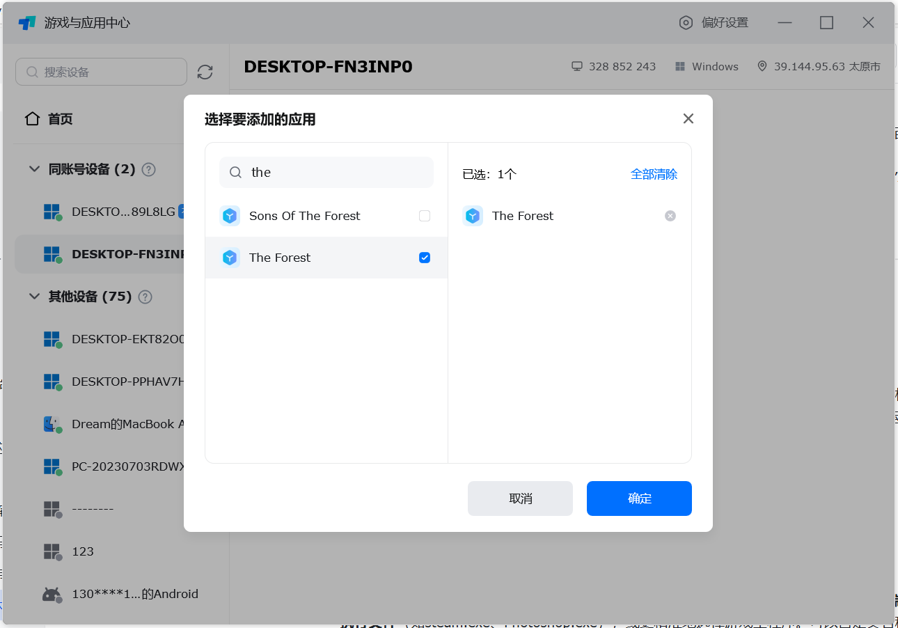
Task: Open 偏好设置 preferences
Action: click(714, 23)
